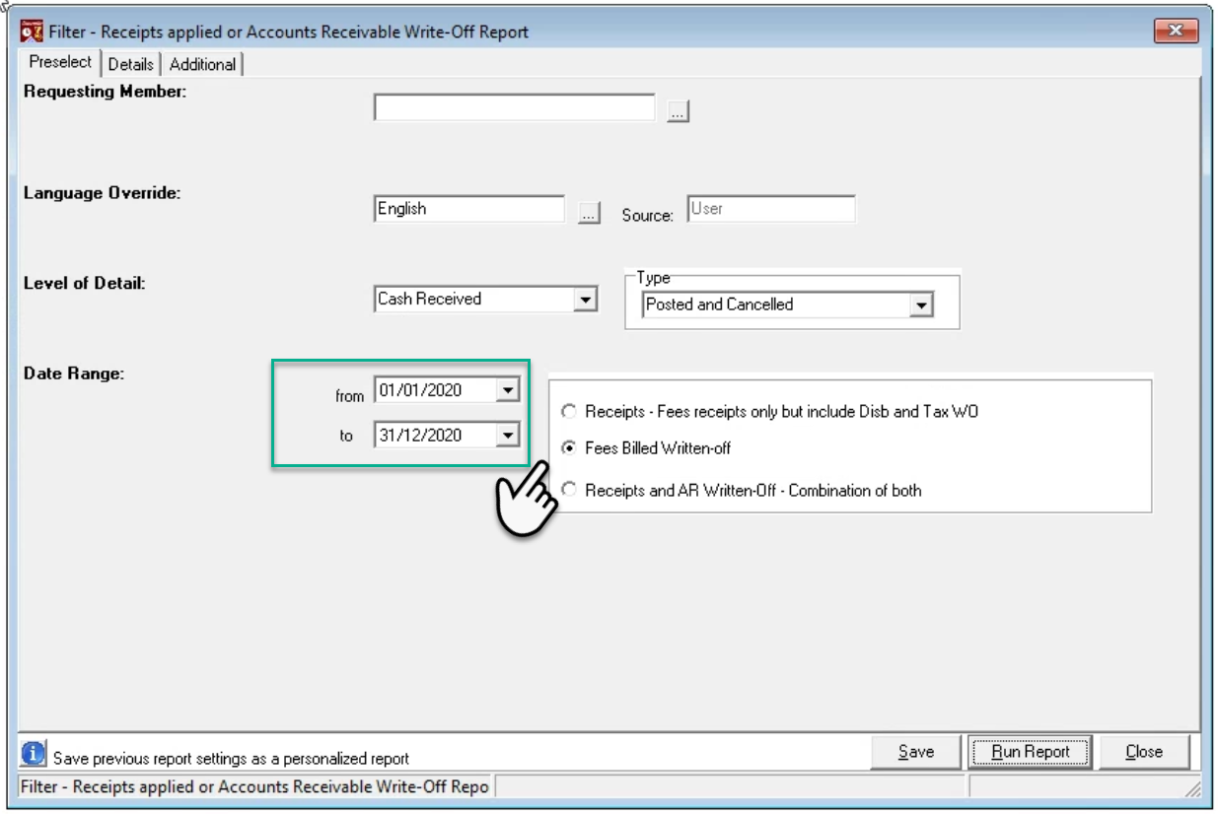Click the Source field showing User
This screenshot has width=1218, height=814.
click(x=771, y=209)
